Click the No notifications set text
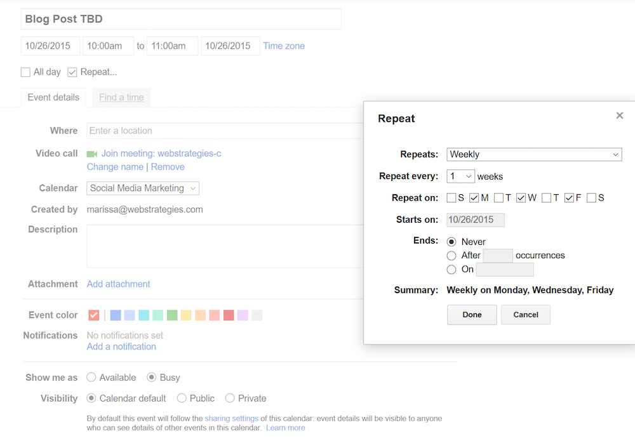Viewport: 635px width, 441px height. [x=125, y=336]
